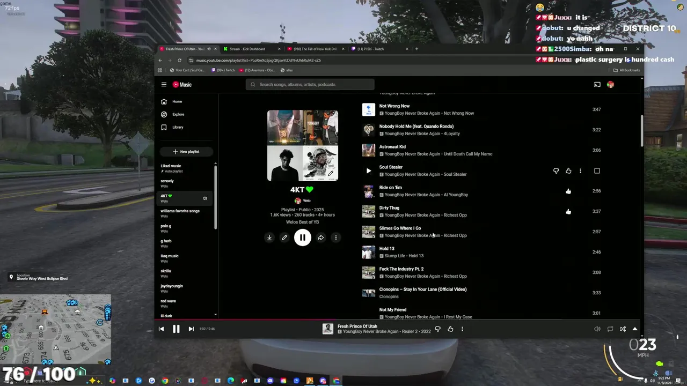Play the Not Wrong Now track thumbnail
This screenshot has width=687, height=386.
(x=368, y=109)
